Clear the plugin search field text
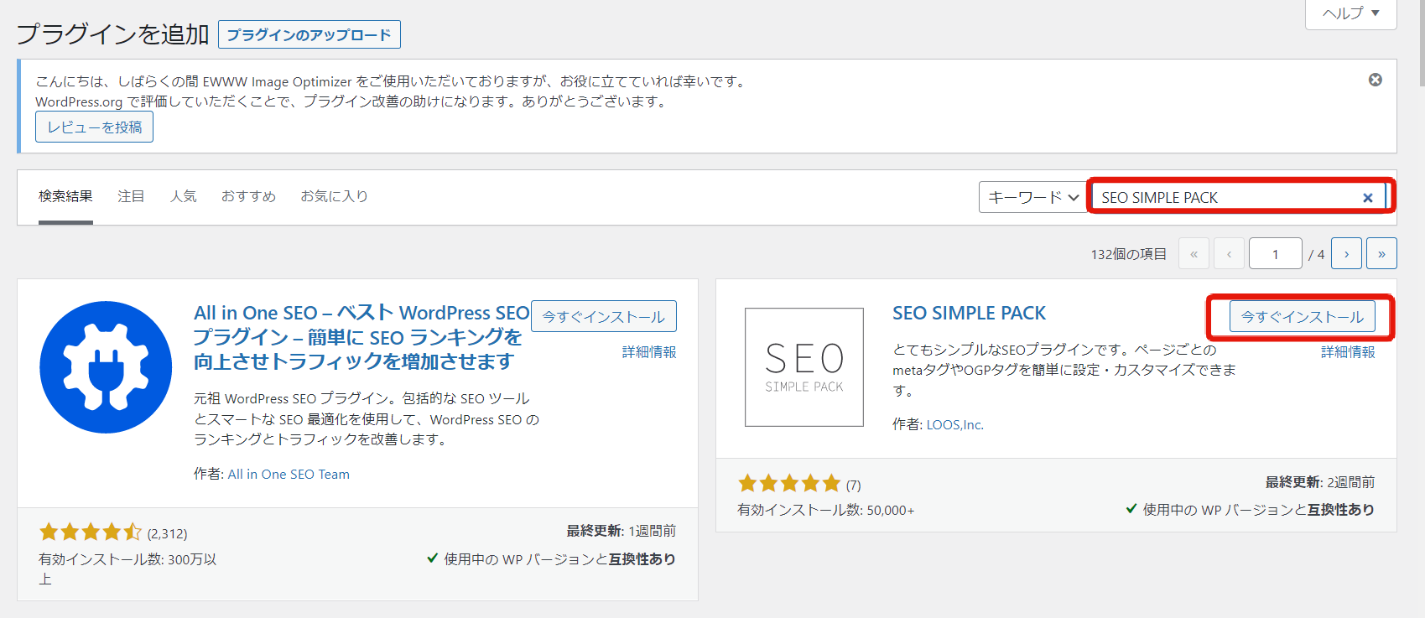1425x618 pixels. point(1367,198)
